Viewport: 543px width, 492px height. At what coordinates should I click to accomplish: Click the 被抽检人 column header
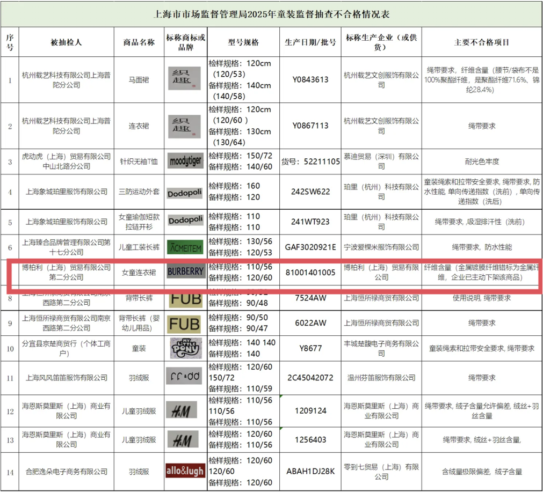pyautogui.click(x=66, y=42)
